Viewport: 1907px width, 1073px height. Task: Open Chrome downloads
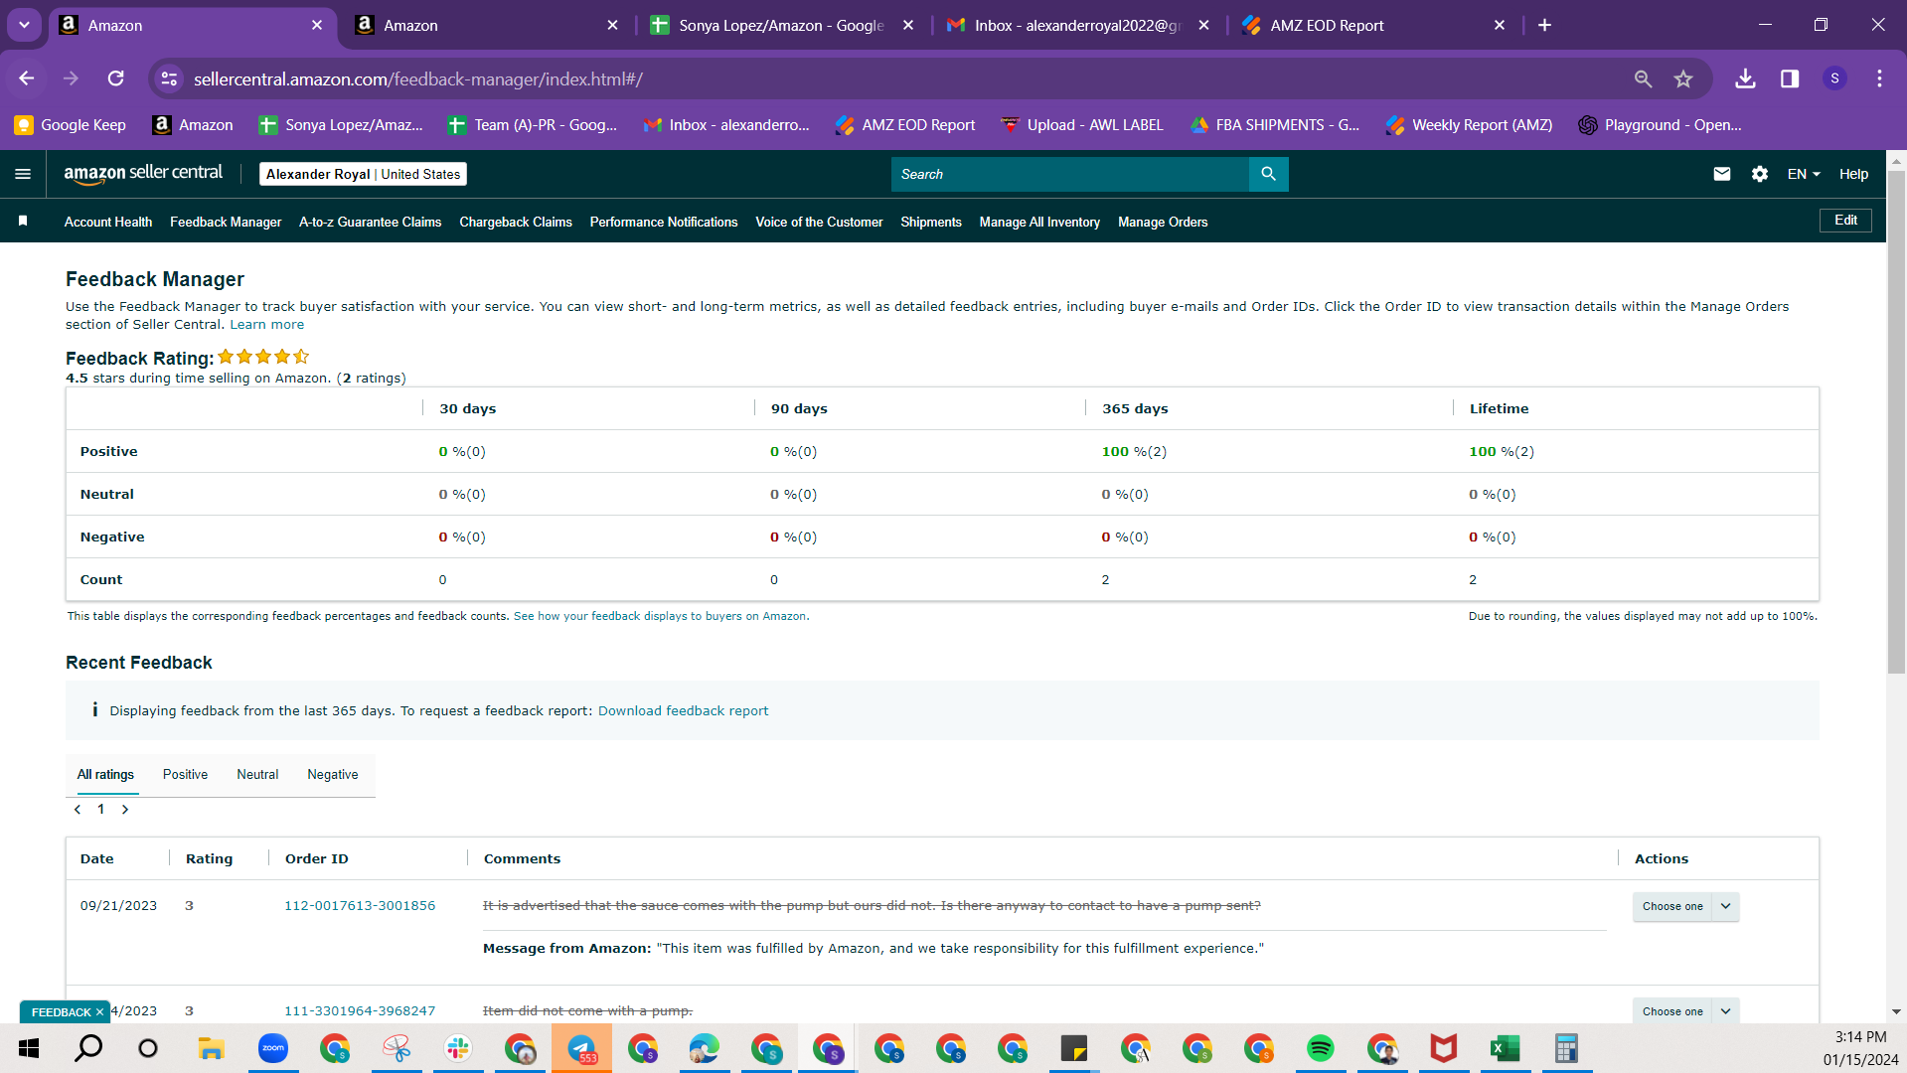coord(1745,78)
